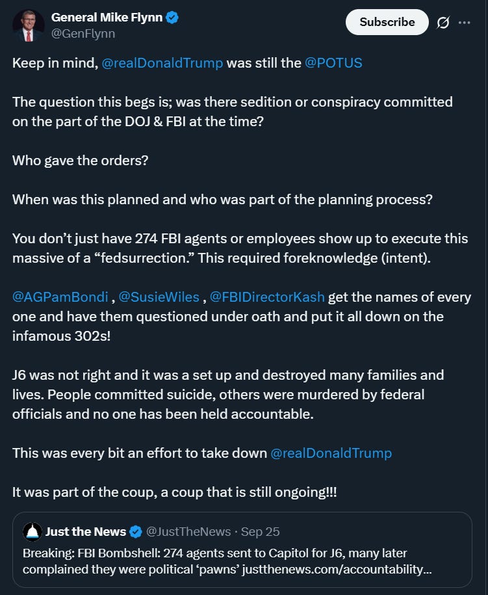Click verified badge beside General Mike Flynn
Screen dimensions: 488x595
(172, 18)
